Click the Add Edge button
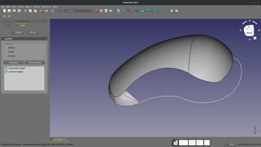 pyautogui.click(x=13, y=62)
